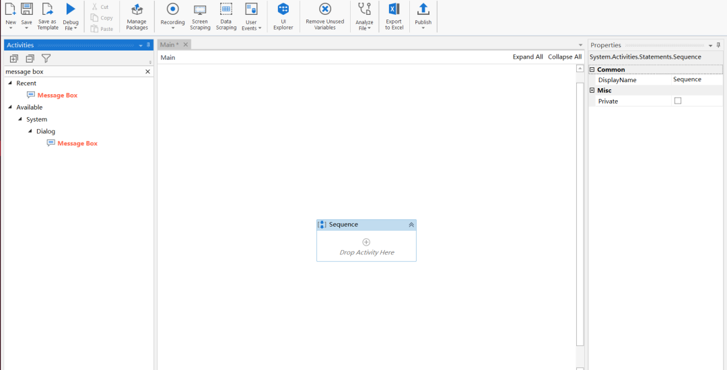Open the document tabs list dropdown
This screenshot has height=370, width=727.
580,45
